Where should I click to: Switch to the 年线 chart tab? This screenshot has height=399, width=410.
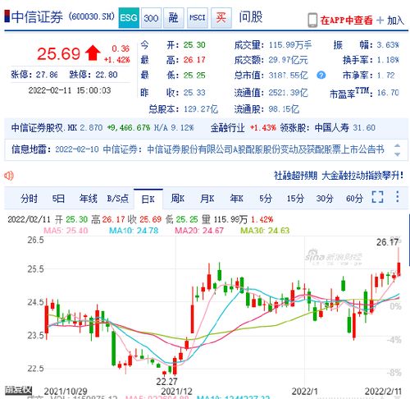[x=89, y=199]
